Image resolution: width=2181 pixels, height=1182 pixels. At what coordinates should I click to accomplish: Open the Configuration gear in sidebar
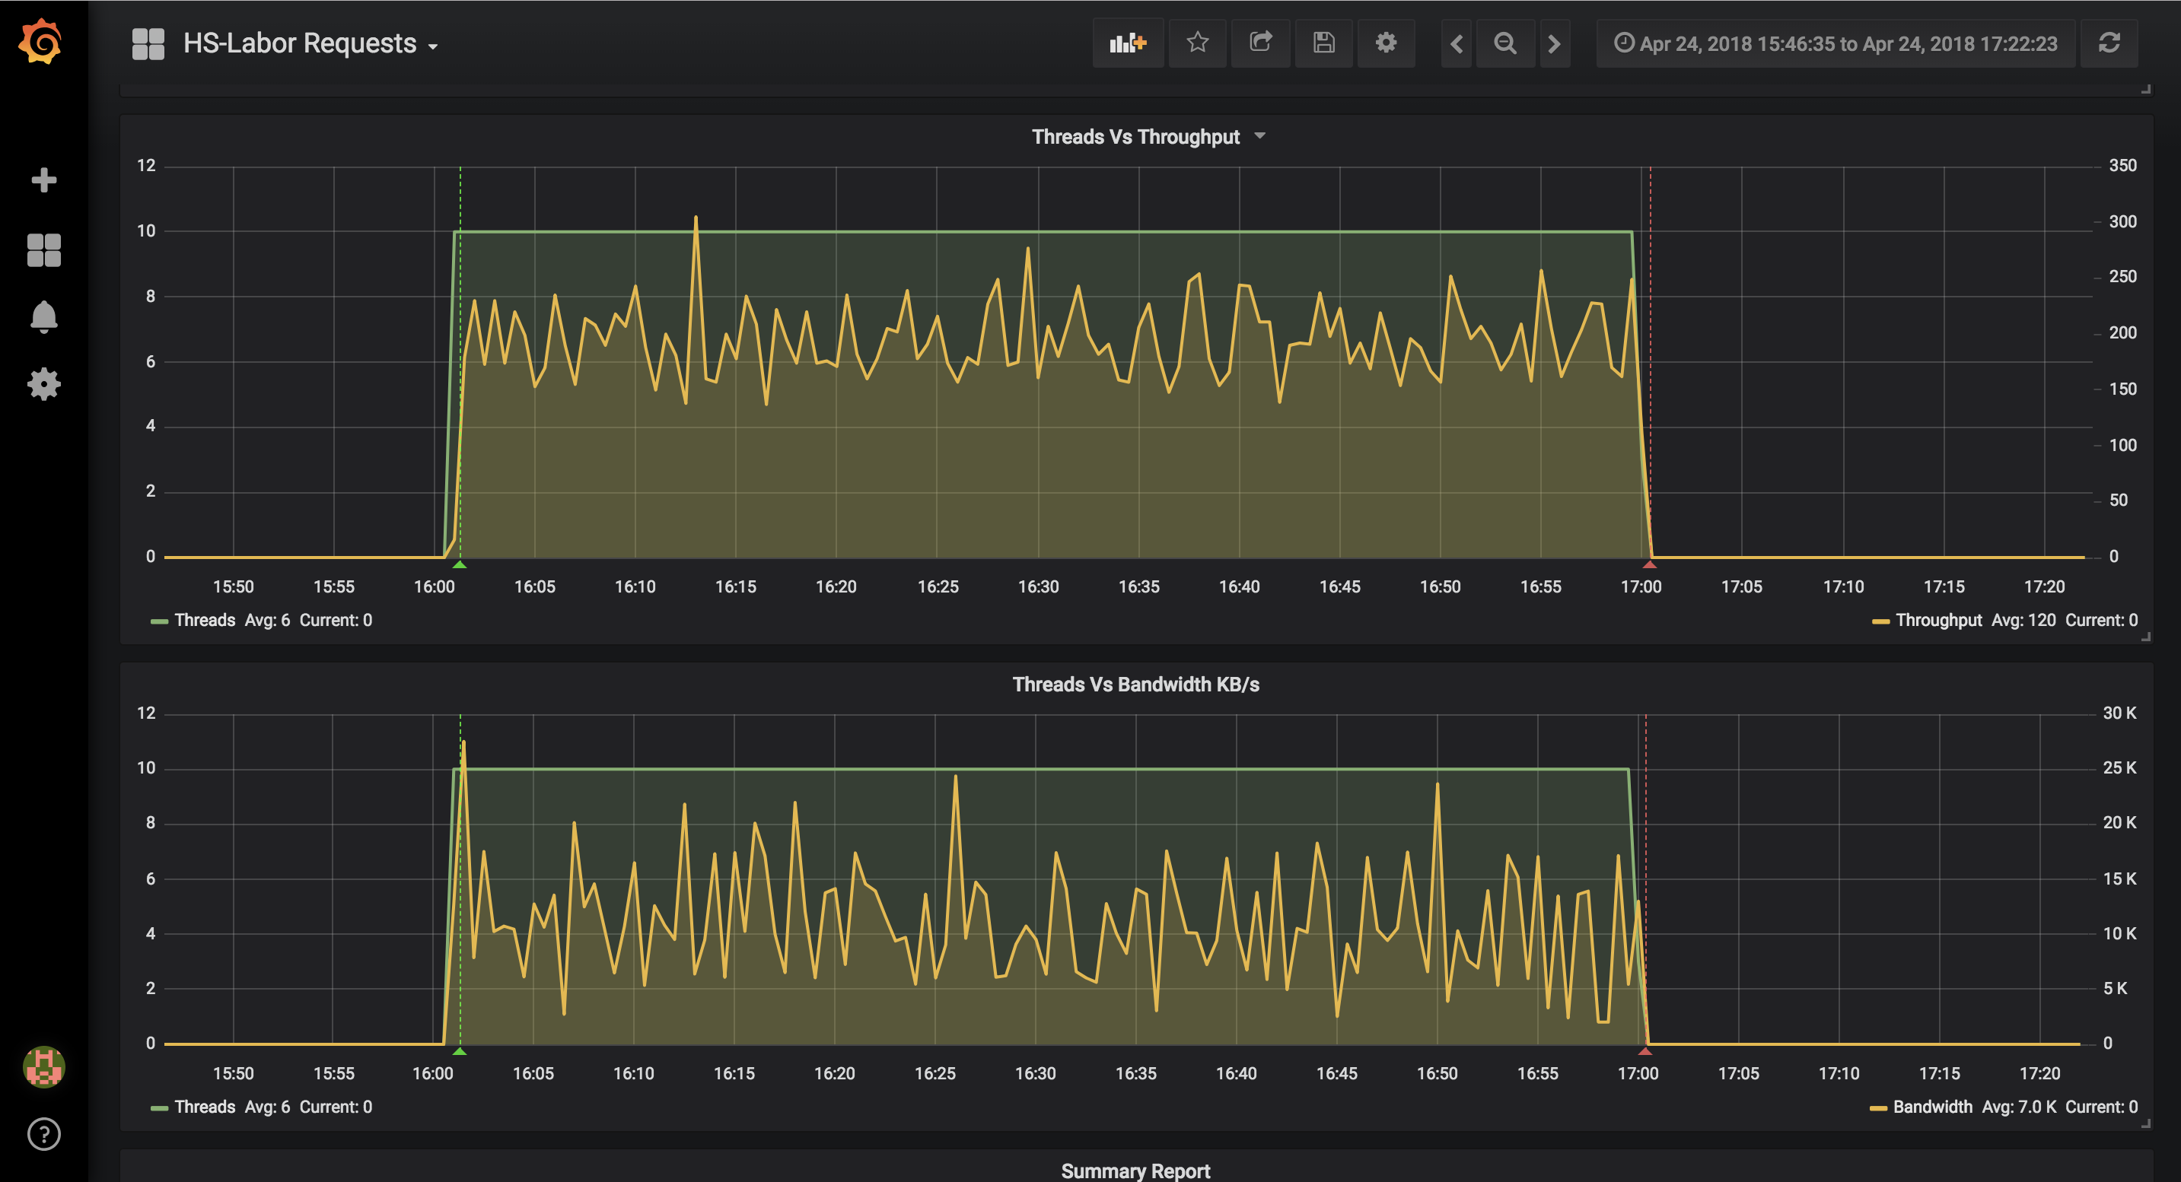[43, 384]
